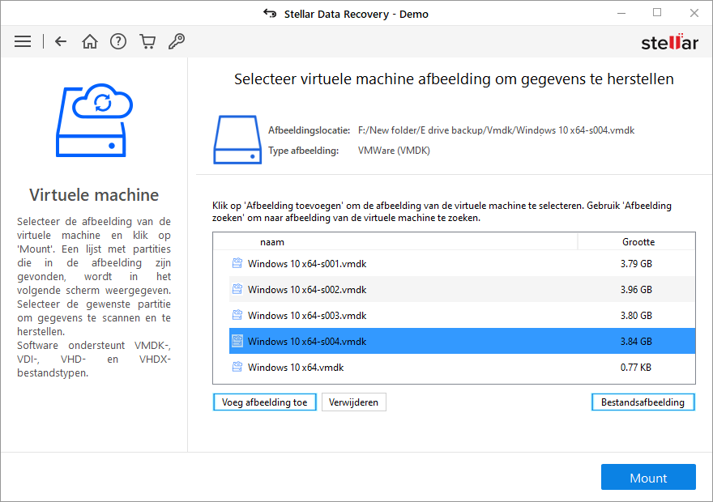Image resolution: width=713 pixels, height=502 pixels.
Task: Click the 3.84 GB size cell
Action: 636,341
